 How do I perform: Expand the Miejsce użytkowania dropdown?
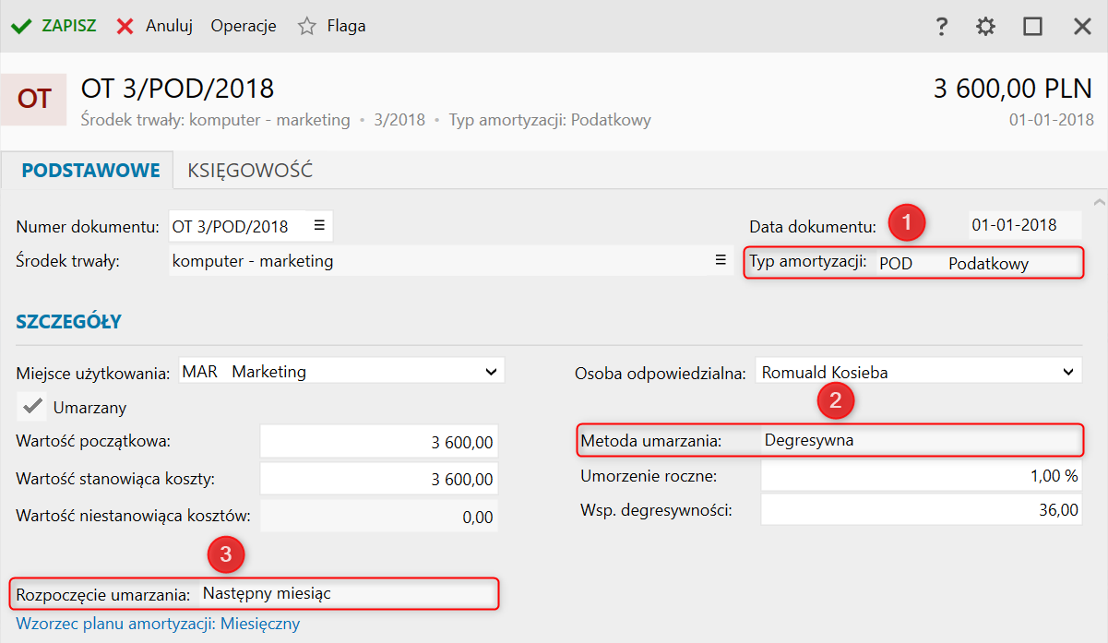click(490, 372)
